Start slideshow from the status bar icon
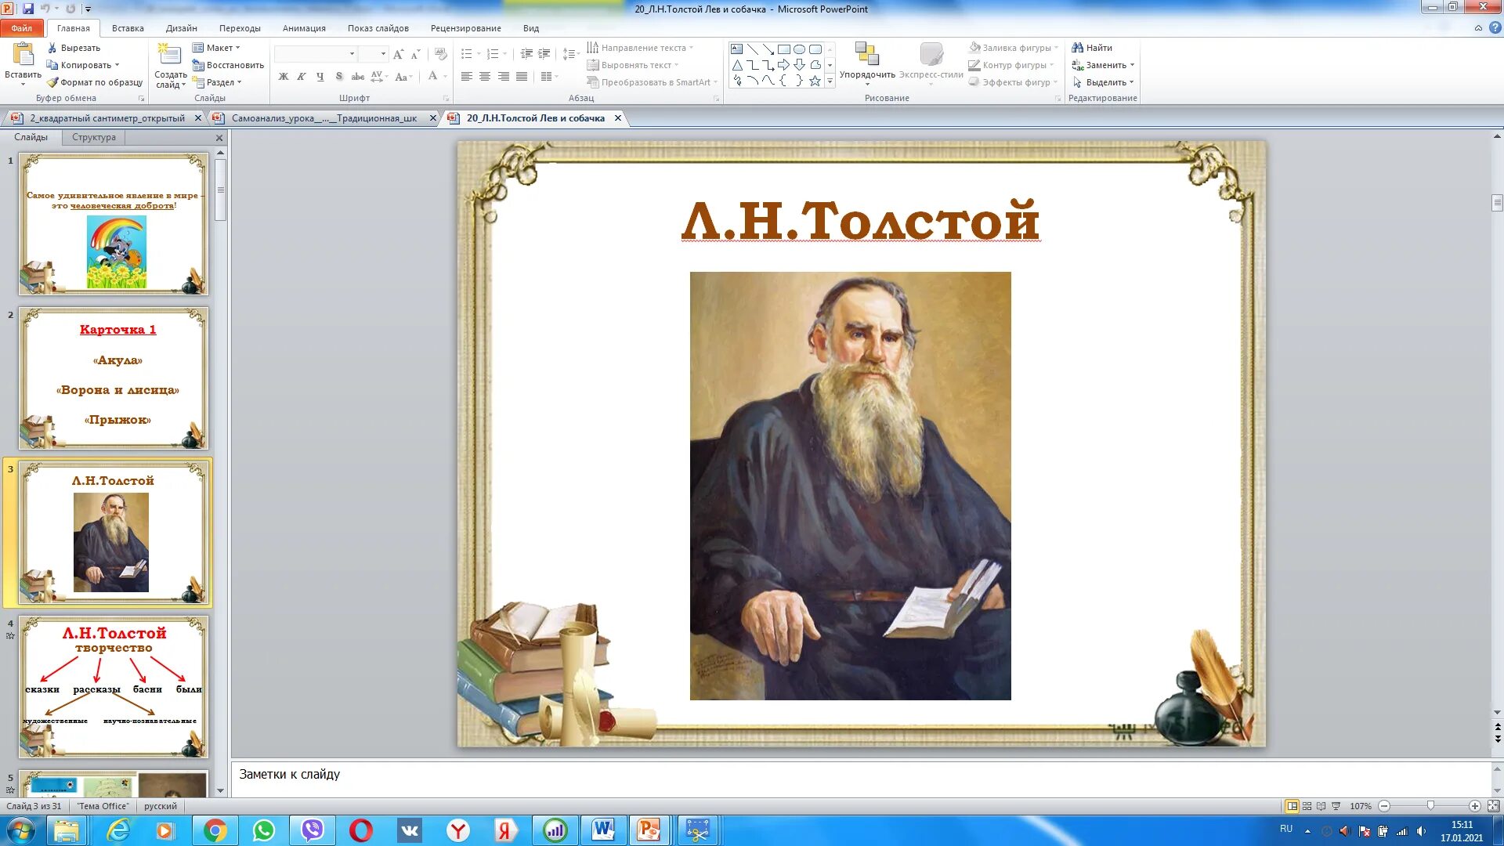The height and width of the screenshot is (846, 1504). pos(1336,806)
